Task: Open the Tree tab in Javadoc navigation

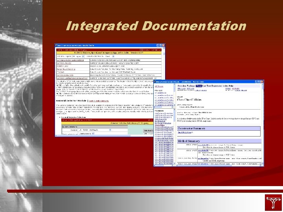Action: tap(209, 86)
